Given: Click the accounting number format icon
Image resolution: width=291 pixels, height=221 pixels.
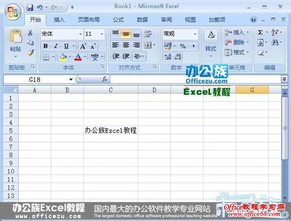Looking at the screenshot, I should point(167,46).
